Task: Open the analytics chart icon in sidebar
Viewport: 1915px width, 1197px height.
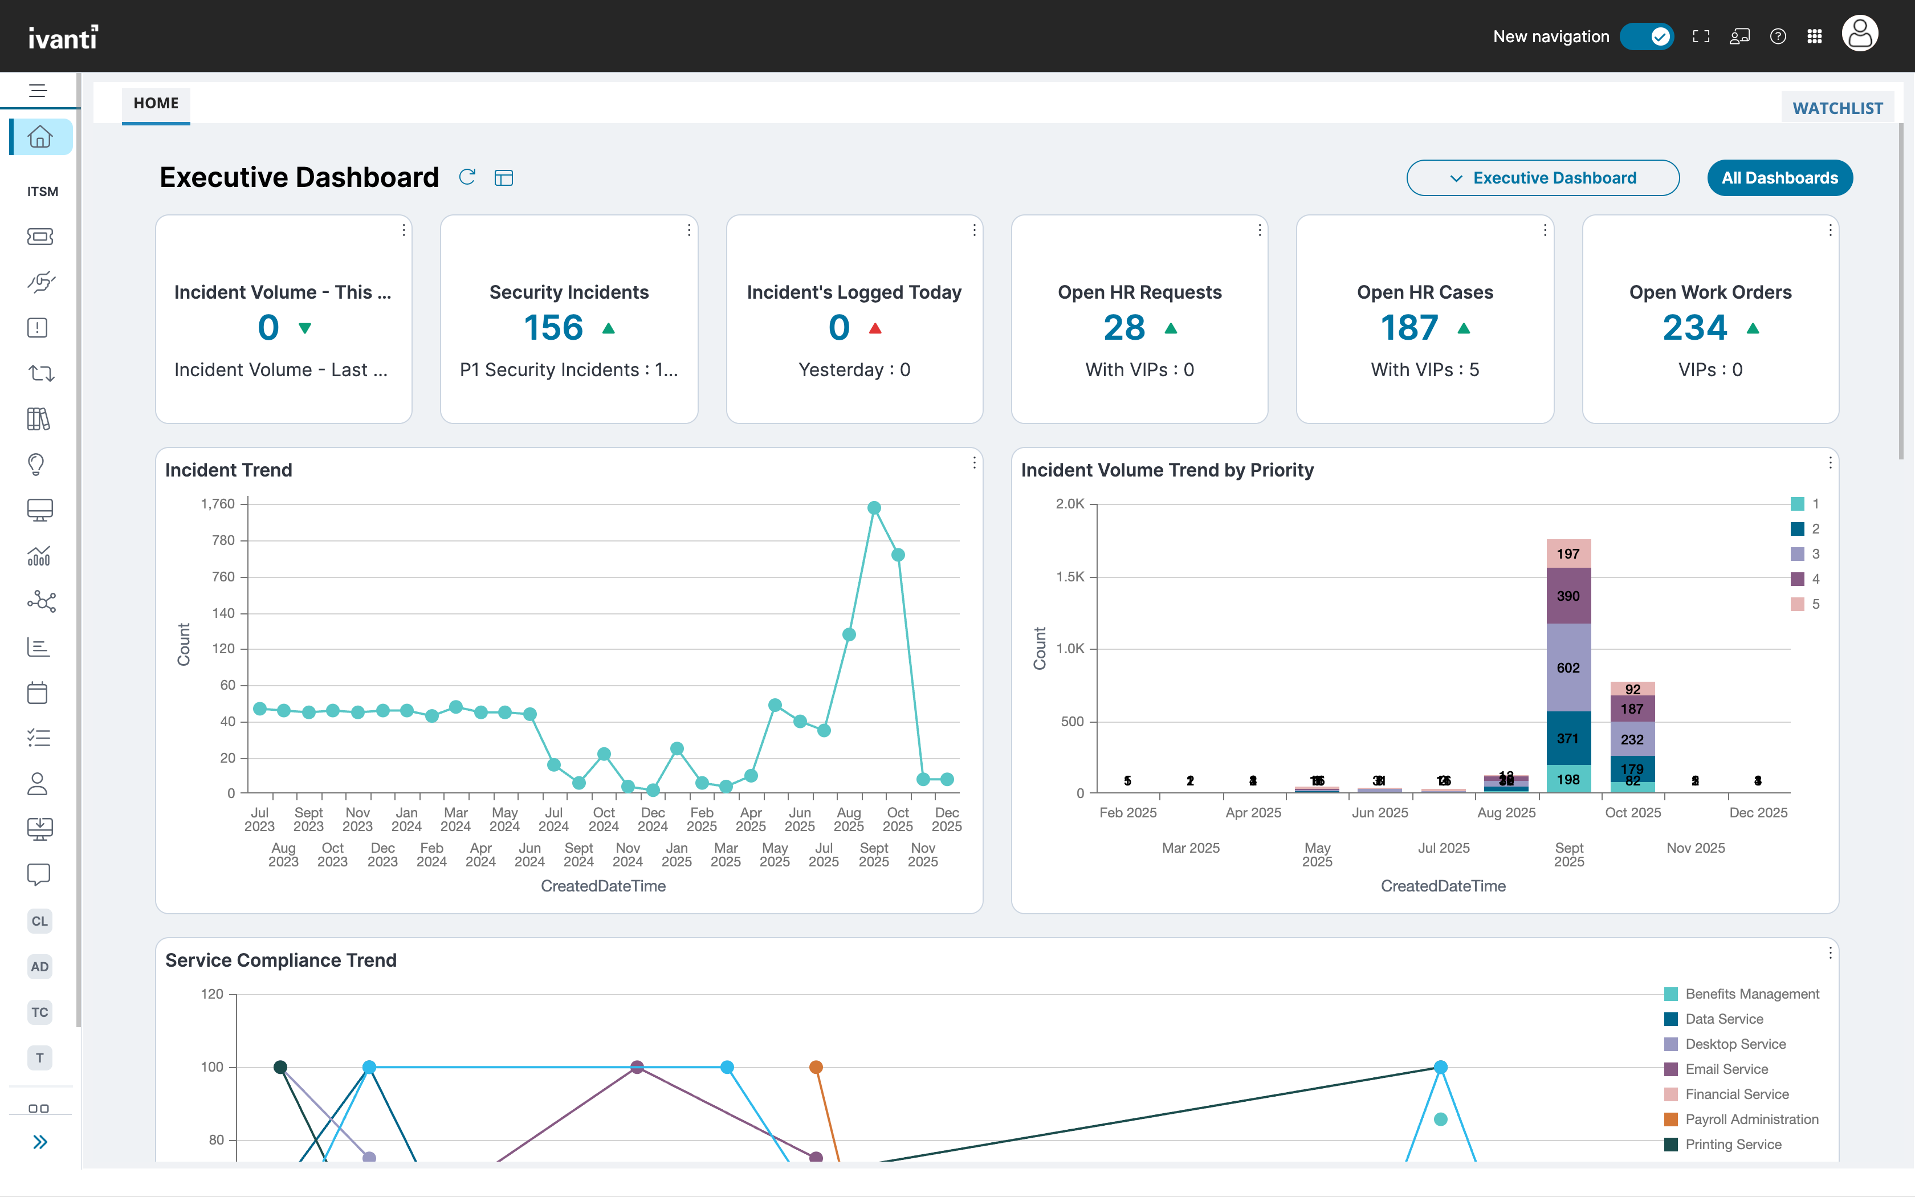Action: coord(39,556)
